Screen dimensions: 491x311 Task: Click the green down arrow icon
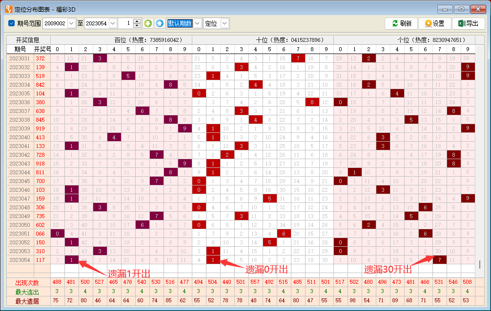coord(148,23)
